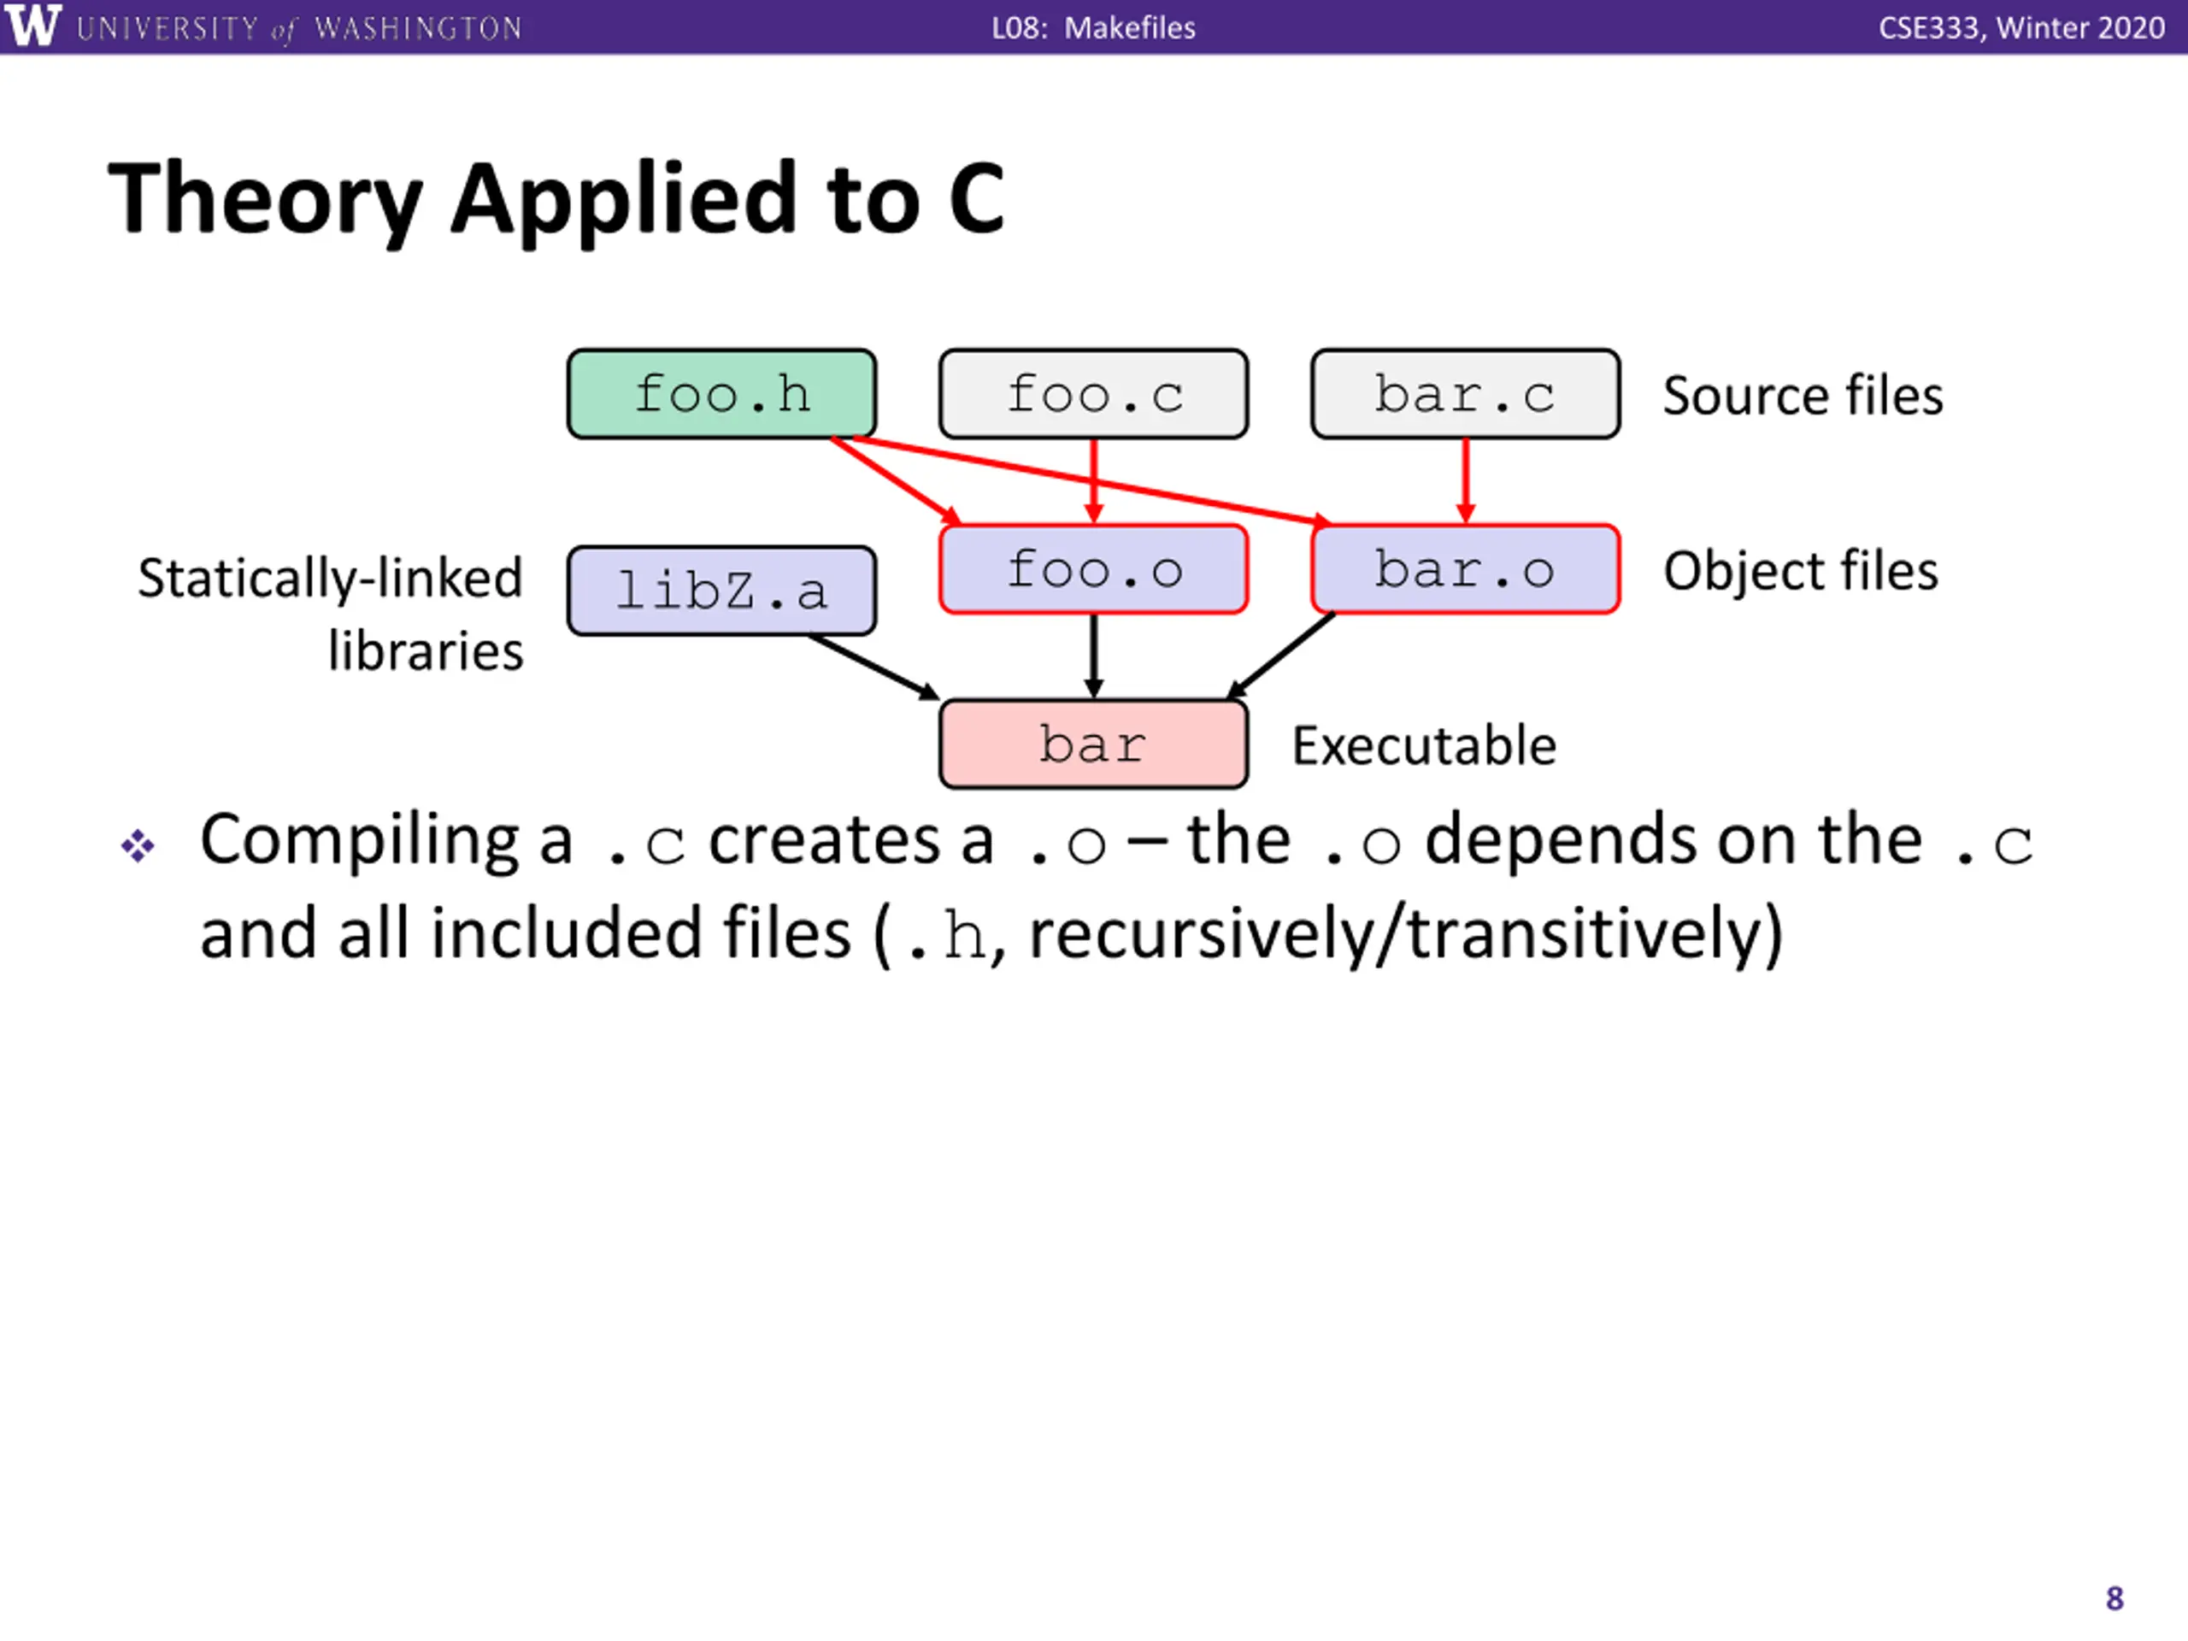The width and height of the screenshot is (2188, 1641).
Task: Click the Theory Applied to C title
Action: coord(557,199)
